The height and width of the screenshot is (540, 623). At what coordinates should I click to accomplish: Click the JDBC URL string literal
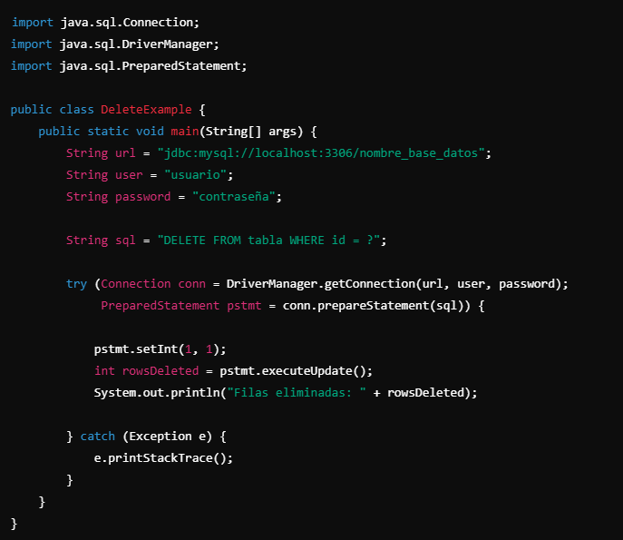[321, 153]
